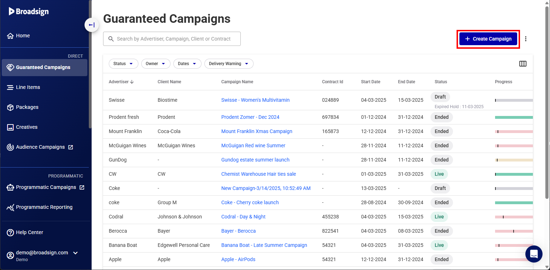Image resolution: width=550 pixels, height=270 pixels.
Task: Expand the Status filter dropdown
Action: click(123, 64)
